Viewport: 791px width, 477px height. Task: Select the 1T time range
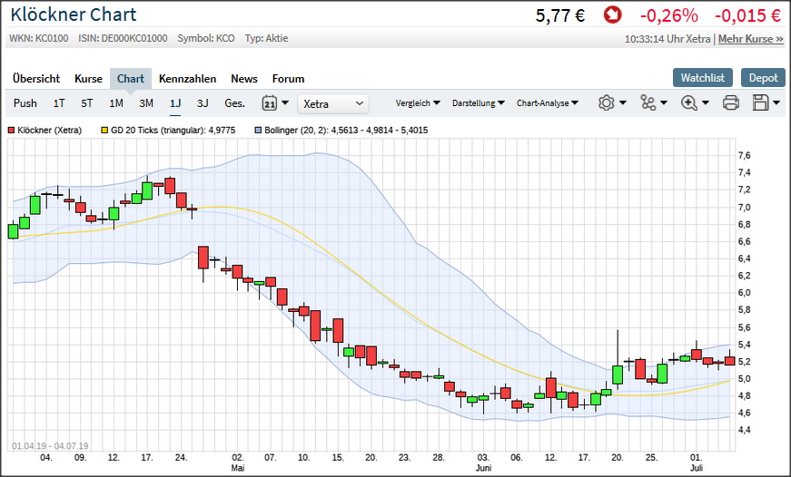tap(59, 103)
